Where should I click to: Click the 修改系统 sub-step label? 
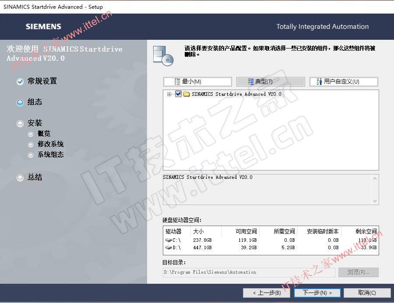(51, 144)
